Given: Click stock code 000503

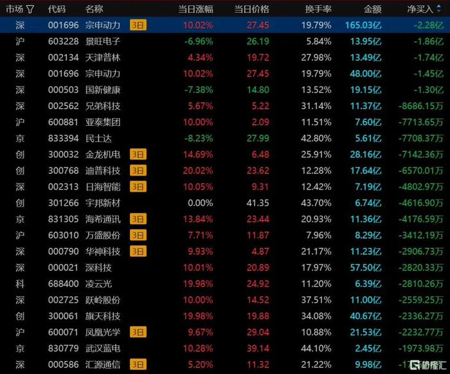Looking at the screenshot, I should coord(63,90).
